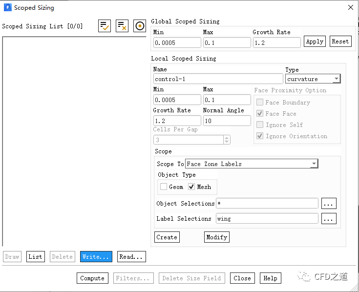The image size is (359, 292).
Task: Reset the global scoped sizing
Action: pyautogui.click(x=340, y=42)
